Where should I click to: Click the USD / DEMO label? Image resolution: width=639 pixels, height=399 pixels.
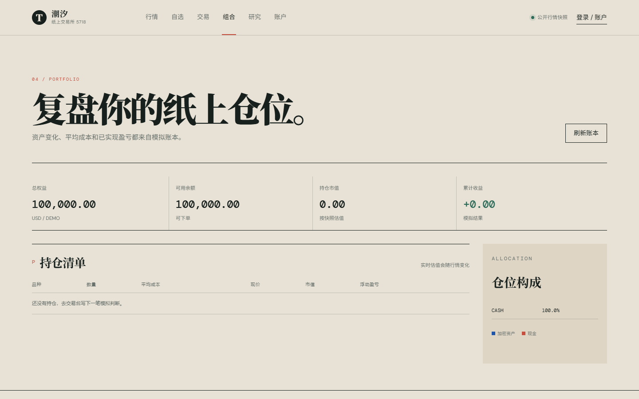point(46,218)
